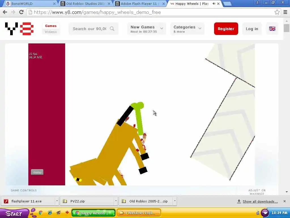The width and height of the screenshot is (290, 218).
Task: Click the red arrow quick launch icon
Action: tap(67, 212)
